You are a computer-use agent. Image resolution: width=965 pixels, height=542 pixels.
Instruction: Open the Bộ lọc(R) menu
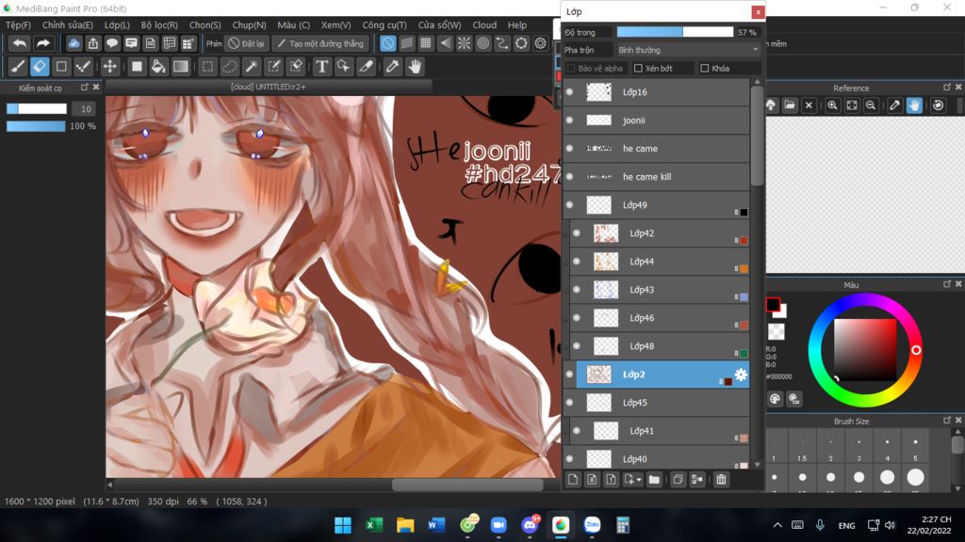point(159,25)
